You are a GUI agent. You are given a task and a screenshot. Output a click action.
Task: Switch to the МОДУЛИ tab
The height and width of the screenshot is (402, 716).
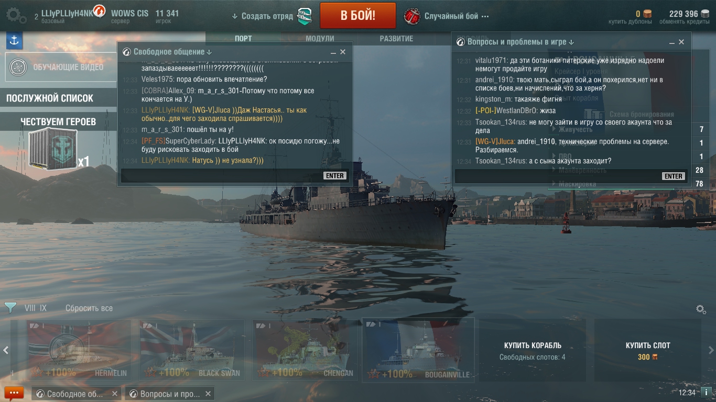320,39
